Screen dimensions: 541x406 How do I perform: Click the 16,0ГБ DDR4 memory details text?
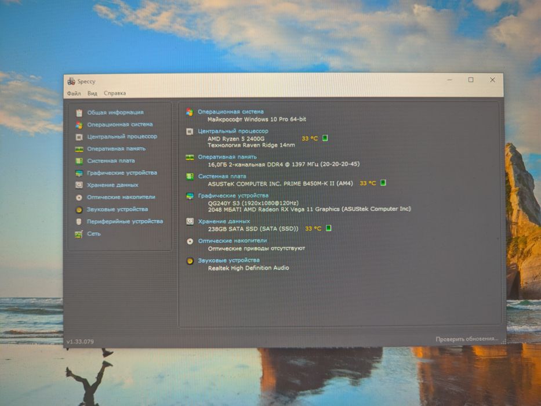coord(284,164)
